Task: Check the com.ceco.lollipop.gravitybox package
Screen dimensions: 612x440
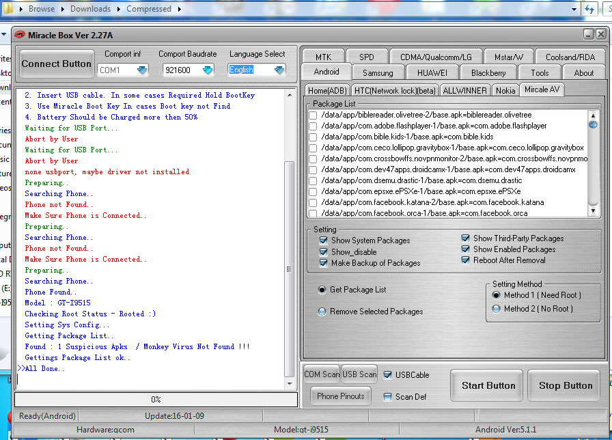Action: (x=313, y=148)
